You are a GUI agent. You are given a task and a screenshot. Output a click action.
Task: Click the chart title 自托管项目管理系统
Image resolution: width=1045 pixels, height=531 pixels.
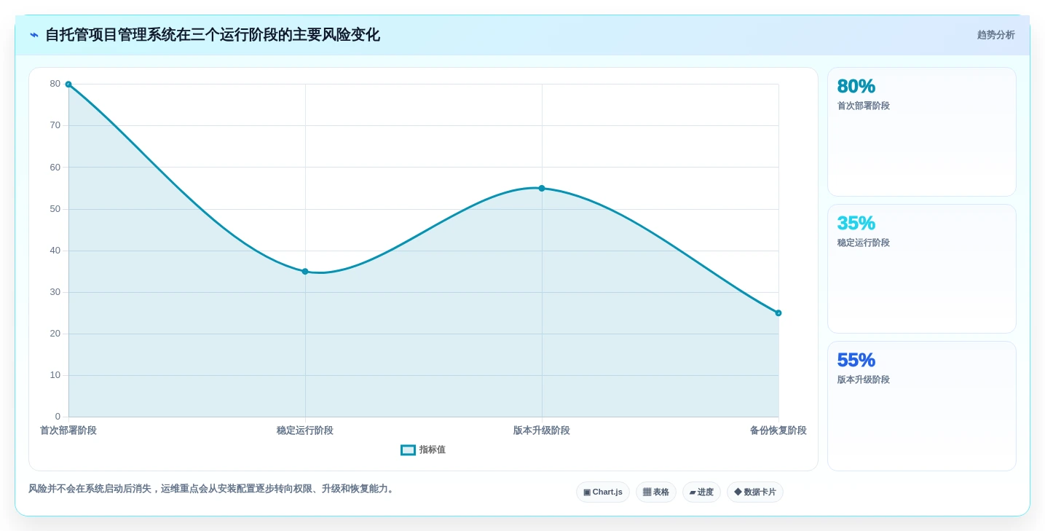(213, 35)
